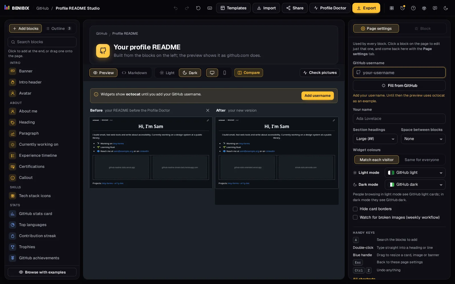
Task: Tick the Hide card borders checkbox
Action: tap(355, 209)
